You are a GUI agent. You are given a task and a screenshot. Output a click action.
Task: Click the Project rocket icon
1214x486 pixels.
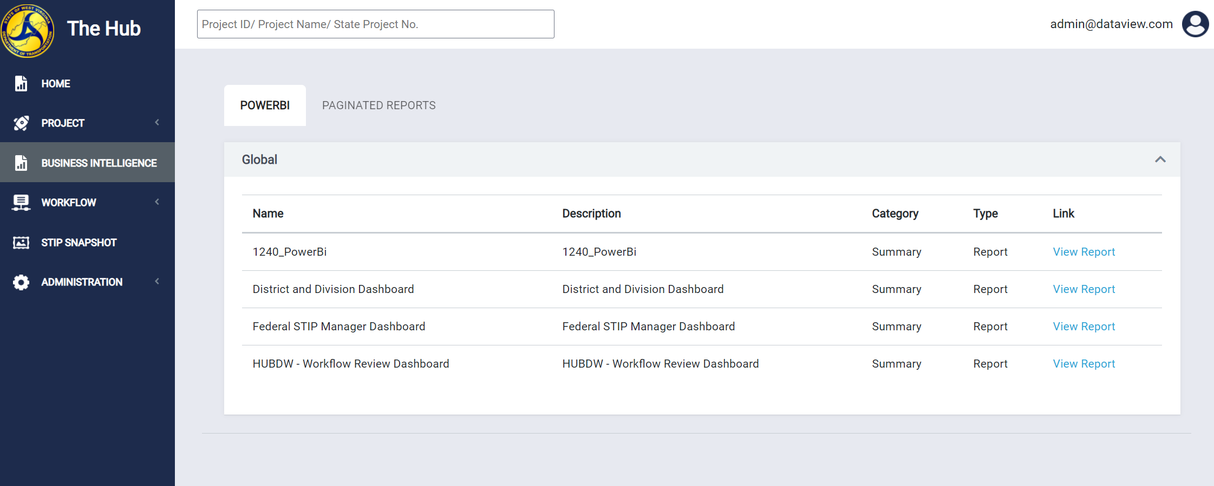click(x=21, y=123)
